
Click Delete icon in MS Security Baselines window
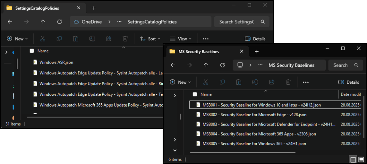[288, 82]
